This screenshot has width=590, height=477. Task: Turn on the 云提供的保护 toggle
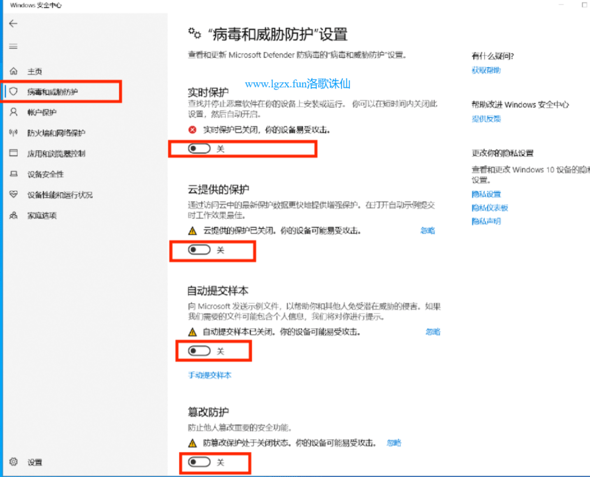199,250
